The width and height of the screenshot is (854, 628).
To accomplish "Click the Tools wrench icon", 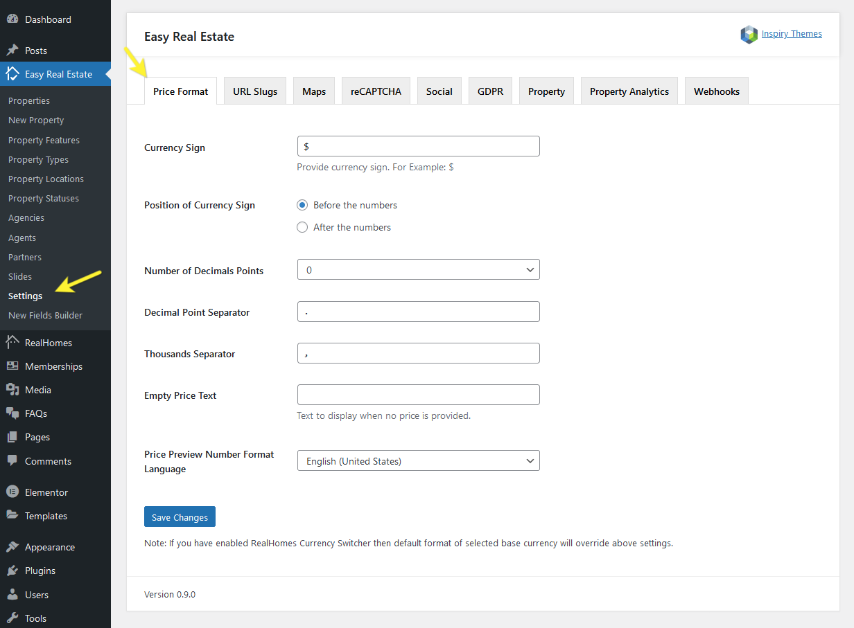I will coord(12,618).
